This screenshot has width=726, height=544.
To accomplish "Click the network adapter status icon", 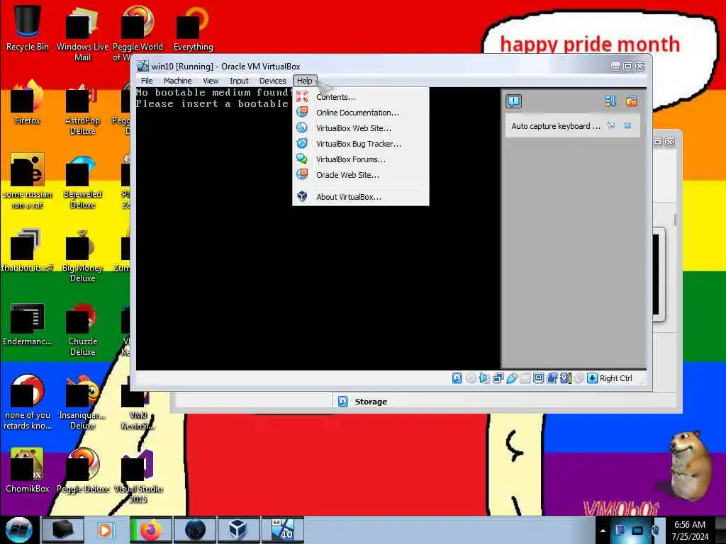I will point(498,378).
